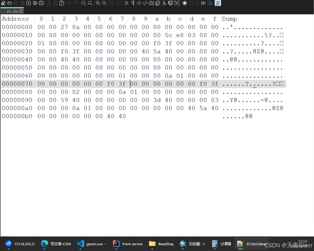Run macro multiple times fast-forward icon

[203, 3]
